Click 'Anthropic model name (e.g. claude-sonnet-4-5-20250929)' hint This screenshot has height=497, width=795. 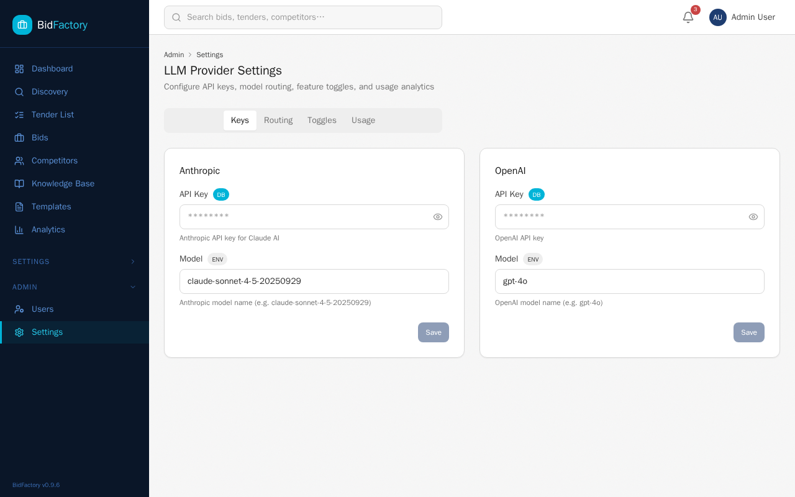pyautogui.click(x=275, y=303)
